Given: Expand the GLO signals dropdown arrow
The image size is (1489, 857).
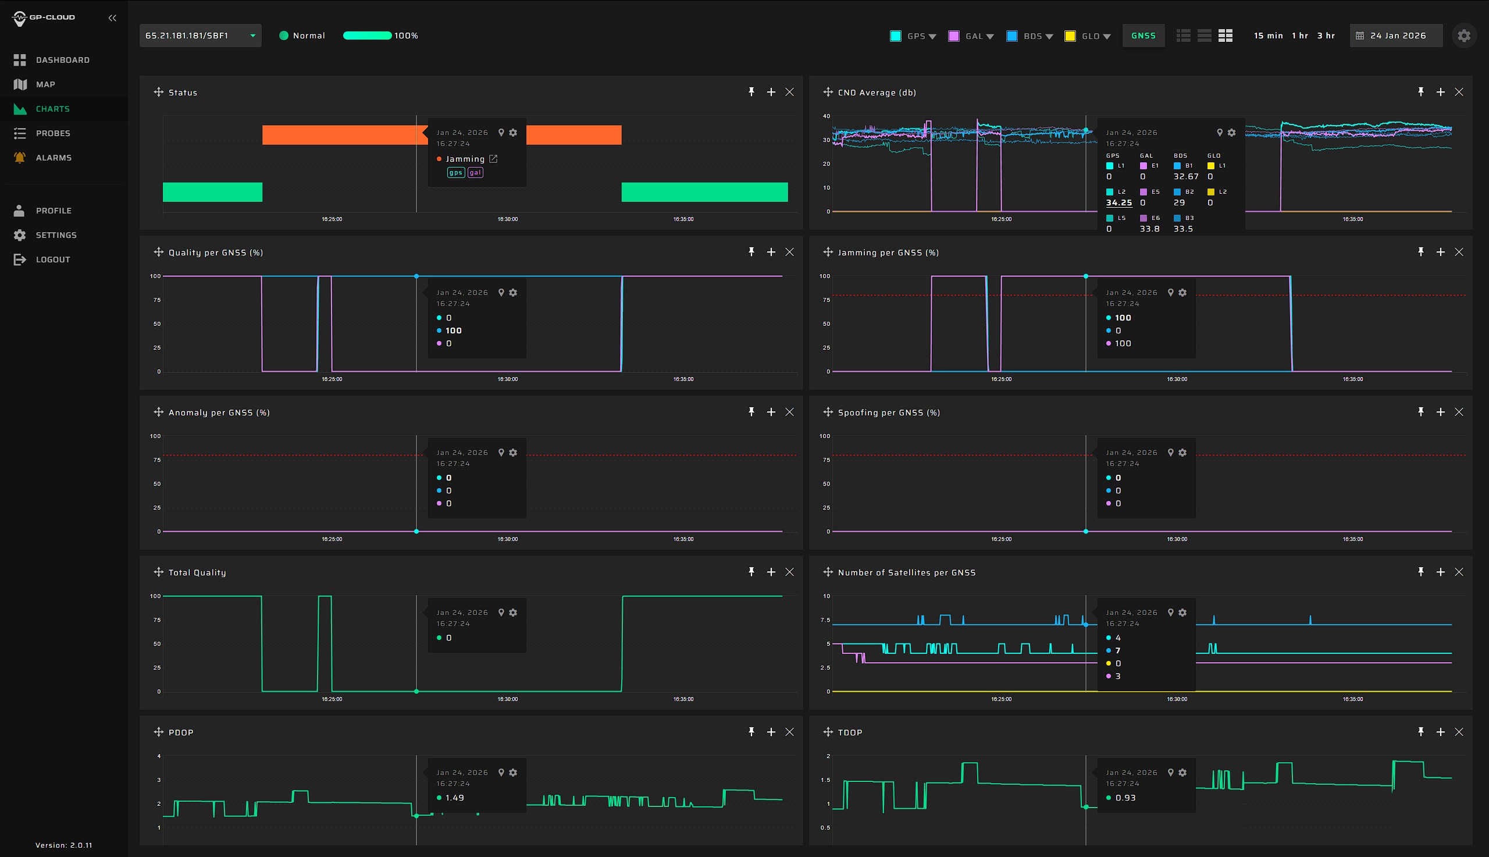Looking at the screenshot, I should (x=1107, y=37).
